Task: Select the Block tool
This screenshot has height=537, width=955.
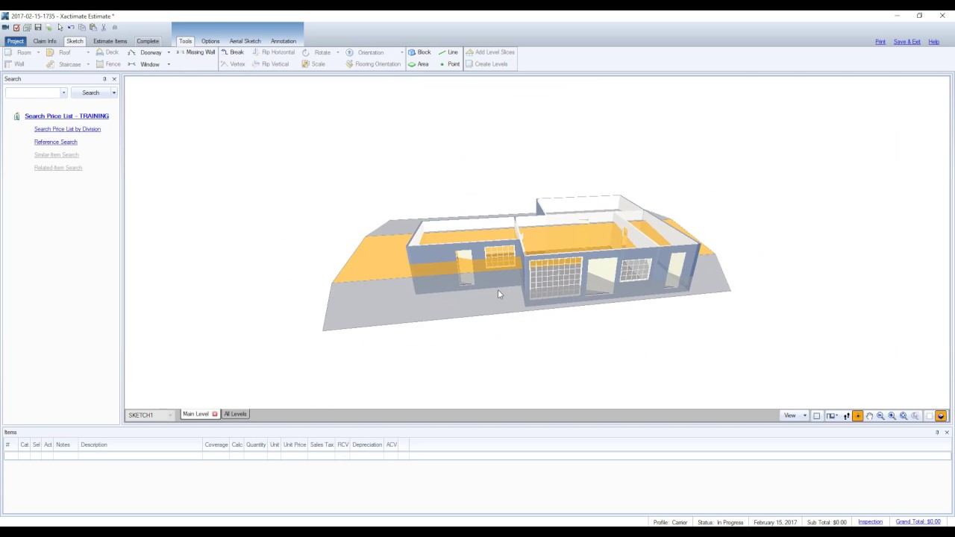Action: click(419, 52)
